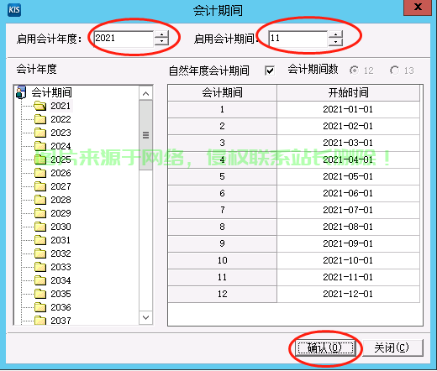Confirm with the 确认(O) button

(325, 347)
